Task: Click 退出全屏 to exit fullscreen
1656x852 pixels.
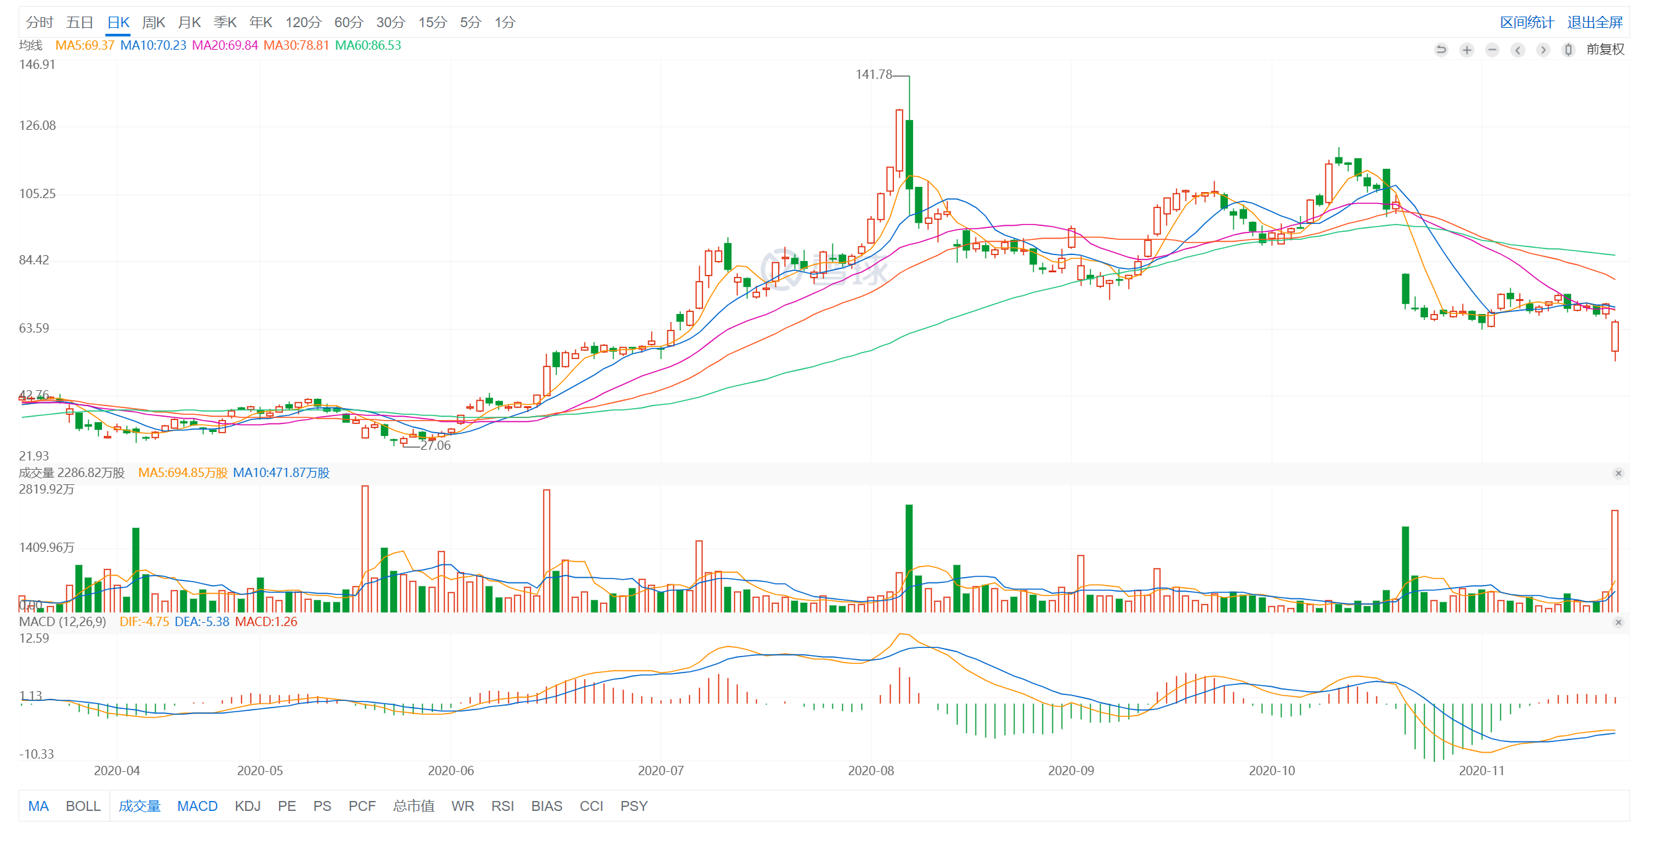Action: (1594, 23)
